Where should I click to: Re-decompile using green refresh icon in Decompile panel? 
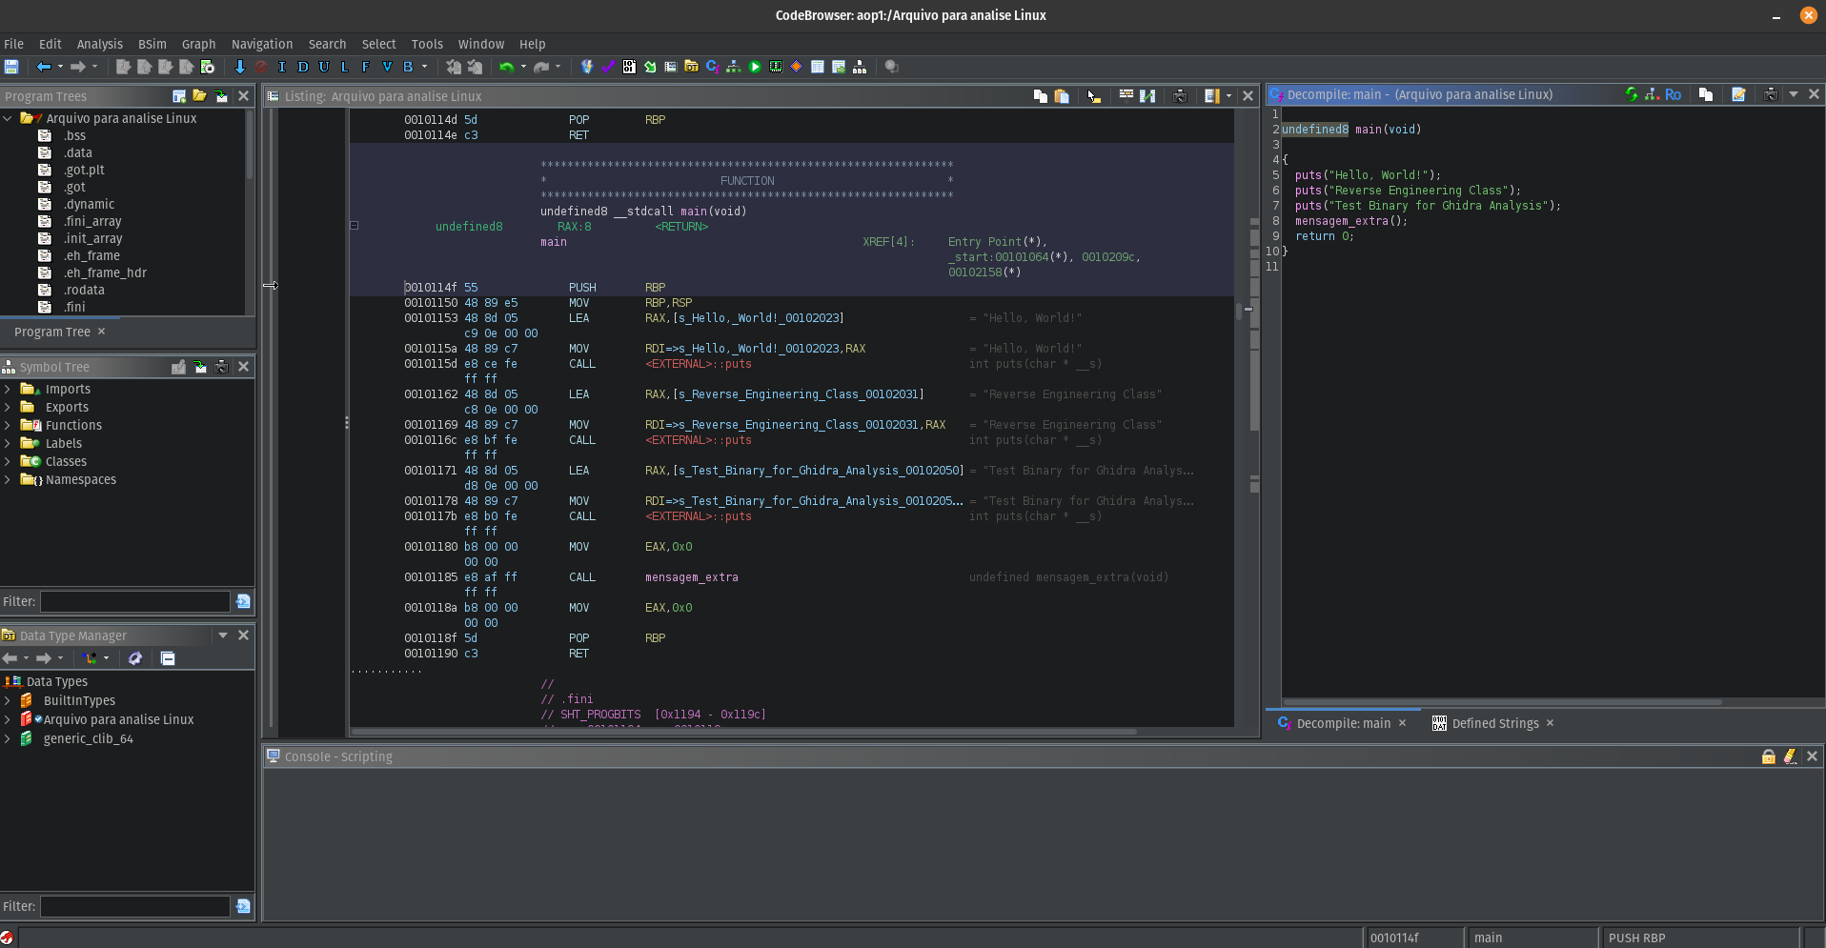[x=1631, y=93]
